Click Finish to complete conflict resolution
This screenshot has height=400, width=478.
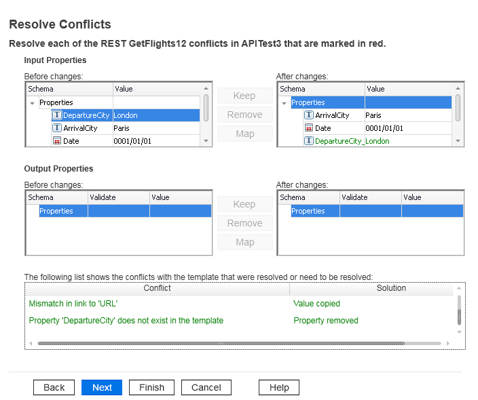coord(151,387)
